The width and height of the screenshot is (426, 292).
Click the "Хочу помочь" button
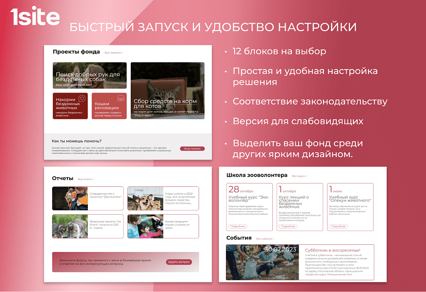(192, 148)
